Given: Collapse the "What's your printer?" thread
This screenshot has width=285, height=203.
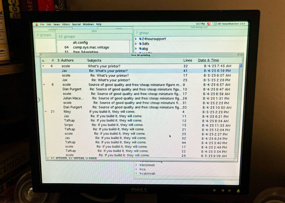Looking at the screenshot, I should pyautogui.click(x=43, y=66).
